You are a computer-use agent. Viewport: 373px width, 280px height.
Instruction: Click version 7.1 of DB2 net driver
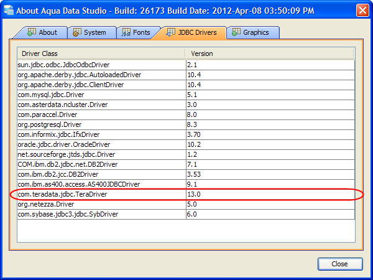click(270, 164)
